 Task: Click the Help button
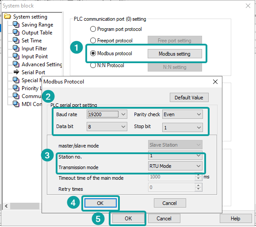click(236, 218)
